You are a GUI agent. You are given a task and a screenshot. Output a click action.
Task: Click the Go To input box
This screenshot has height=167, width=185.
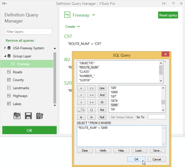pos(157,117)
